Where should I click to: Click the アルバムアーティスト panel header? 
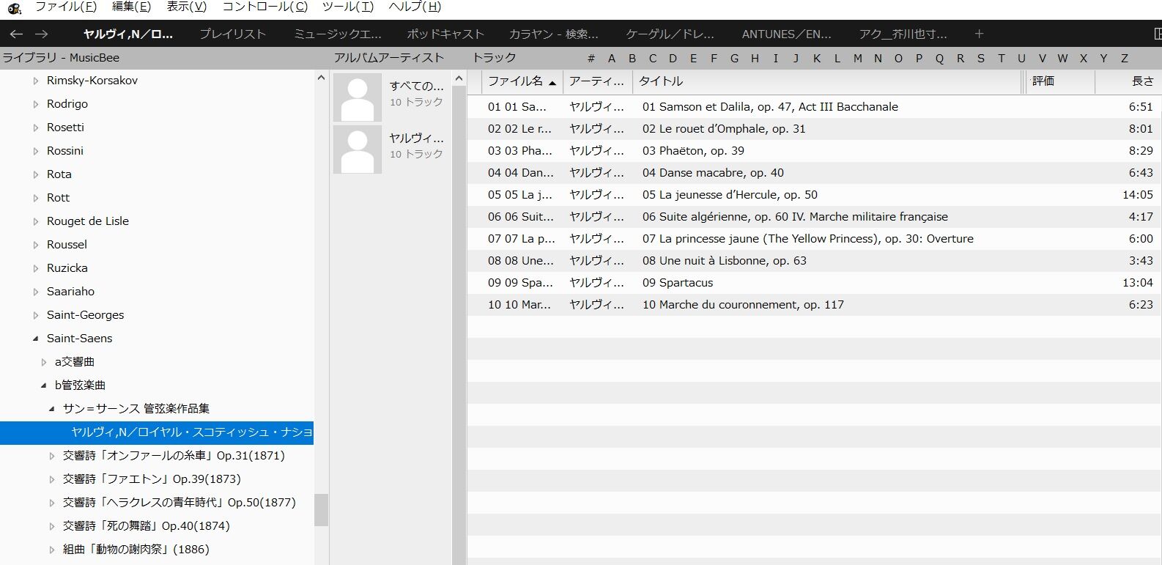389,58
